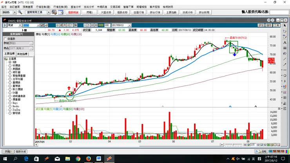
Task: Click the period 300 input field
Action: [x=107, y=25]
